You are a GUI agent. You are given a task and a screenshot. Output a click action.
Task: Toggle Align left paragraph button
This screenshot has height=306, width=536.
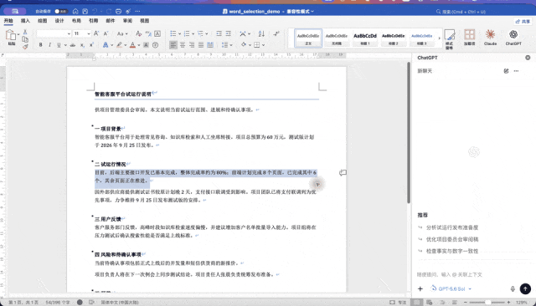173,44
